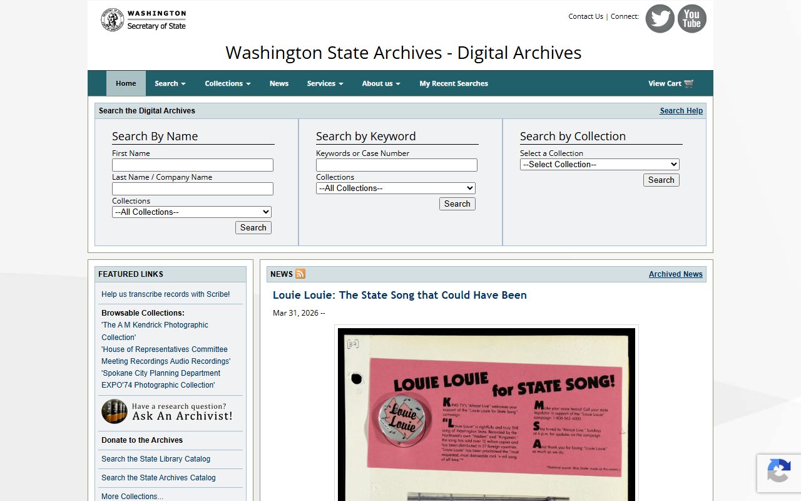This screenshot has height=501, width=801.
Task: Open the More Collections link
Action: 132,496
